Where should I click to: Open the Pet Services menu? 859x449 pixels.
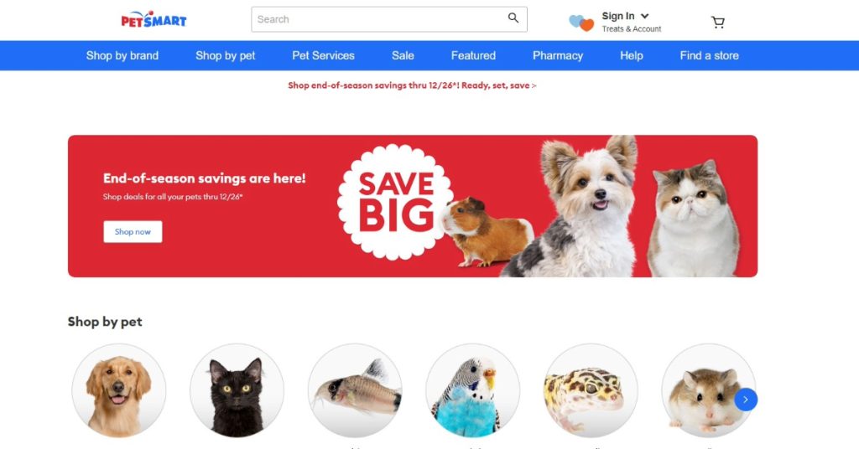tap(323, 55)
